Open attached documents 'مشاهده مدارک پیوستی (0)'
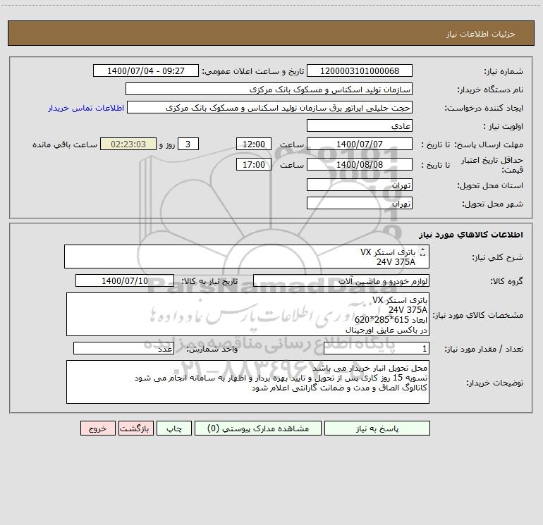 tap(258, 428)
